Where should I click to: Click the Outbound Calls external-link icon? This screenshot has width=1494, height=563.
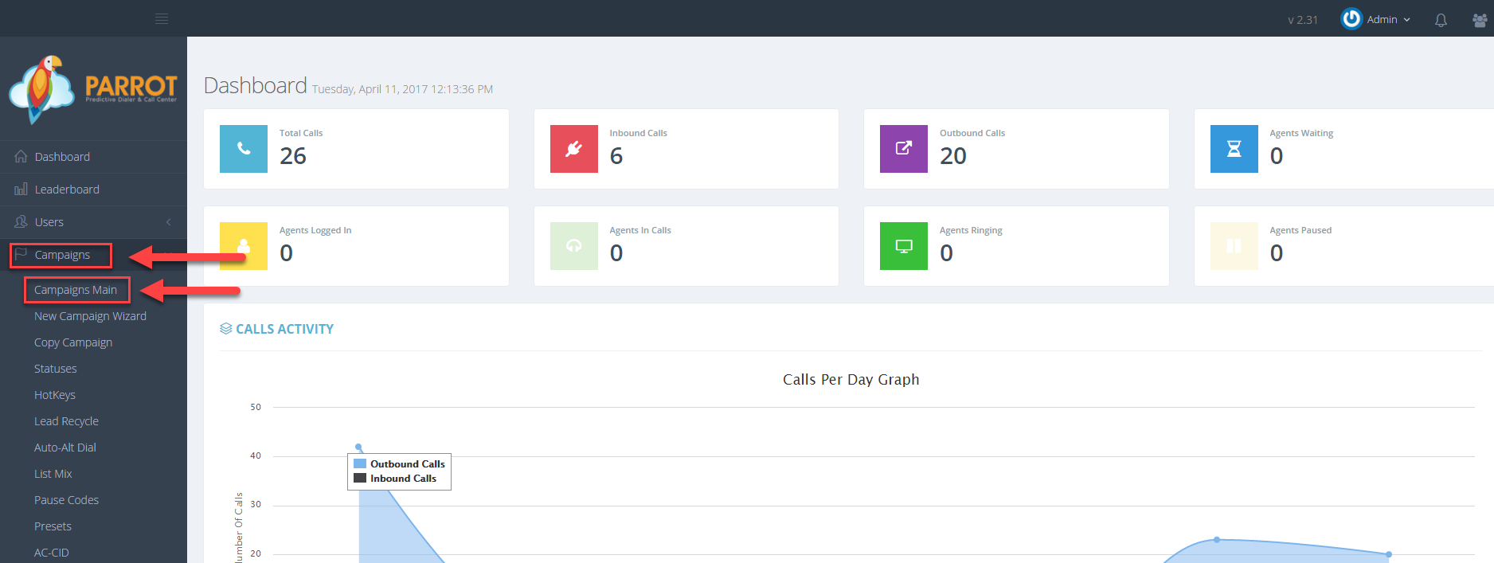click(x=904, y=149)
